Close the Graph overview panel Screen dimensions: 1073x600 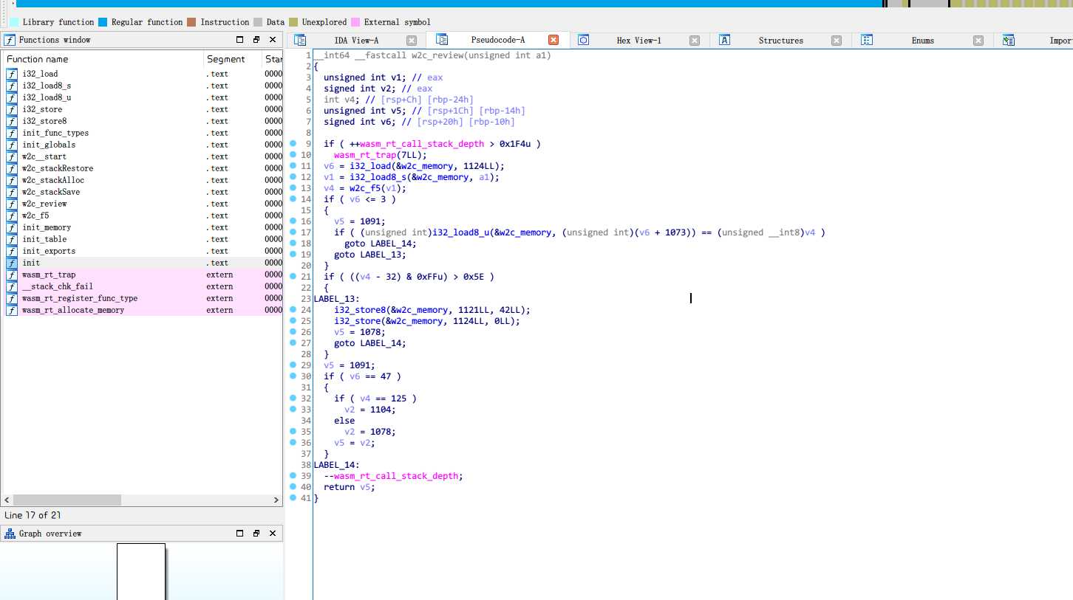point(273,534)
